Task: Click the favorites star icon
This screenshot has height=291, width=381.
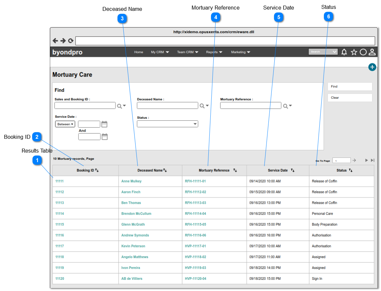Action: pos(354,52)
